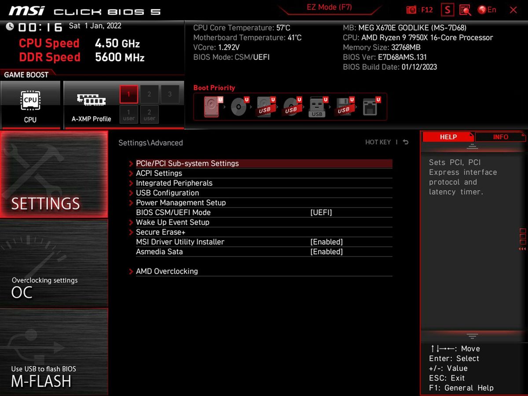Screen dimensions: 528x396
Task: Toggle the S secure boot icon
Action: click(x=447, y=10)
